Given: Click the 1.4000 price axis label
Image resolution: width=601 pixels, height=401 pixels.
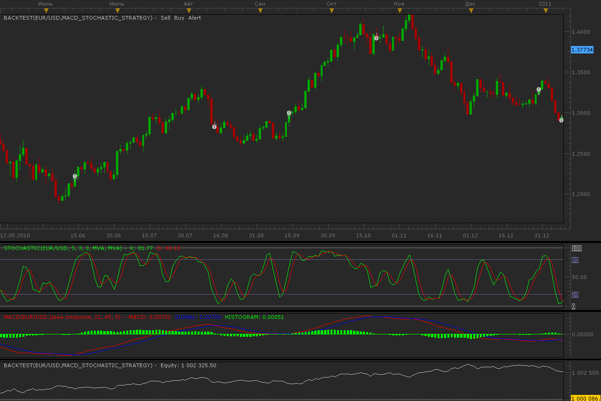Looking at the screenshot, I should 581,32.
